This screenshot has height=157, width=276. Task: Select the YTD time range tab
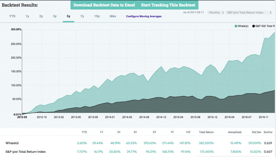pyautogui.click(x=12, y=16)
